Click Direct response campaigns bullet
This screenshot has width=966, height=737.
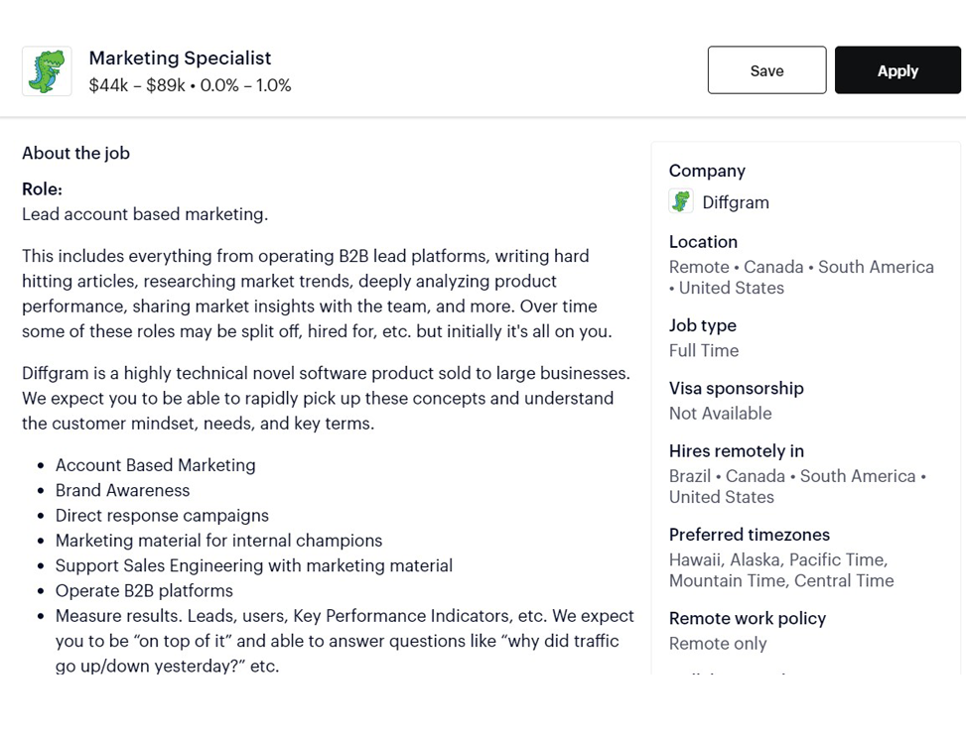(x=162, y=516)
